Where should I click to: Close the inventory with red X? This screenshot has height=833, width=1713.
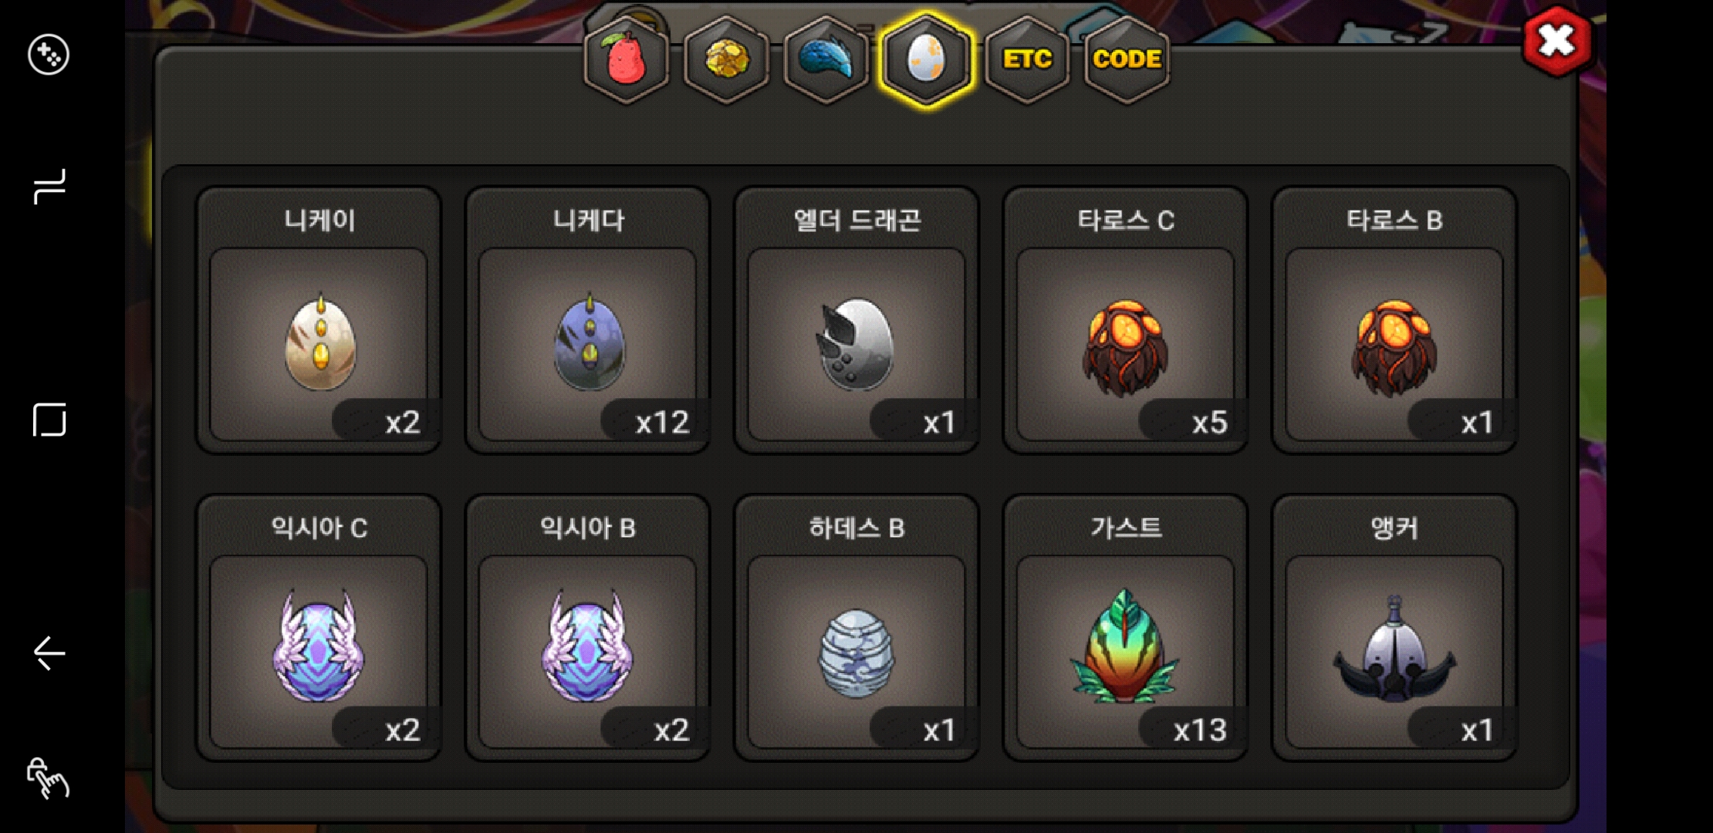(1556, 41)
